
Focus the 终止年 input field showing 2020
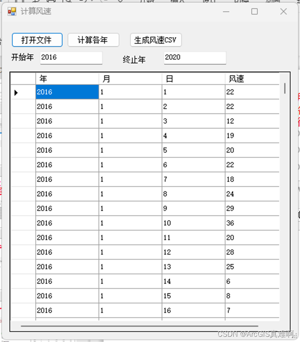[x=195, y=58]
